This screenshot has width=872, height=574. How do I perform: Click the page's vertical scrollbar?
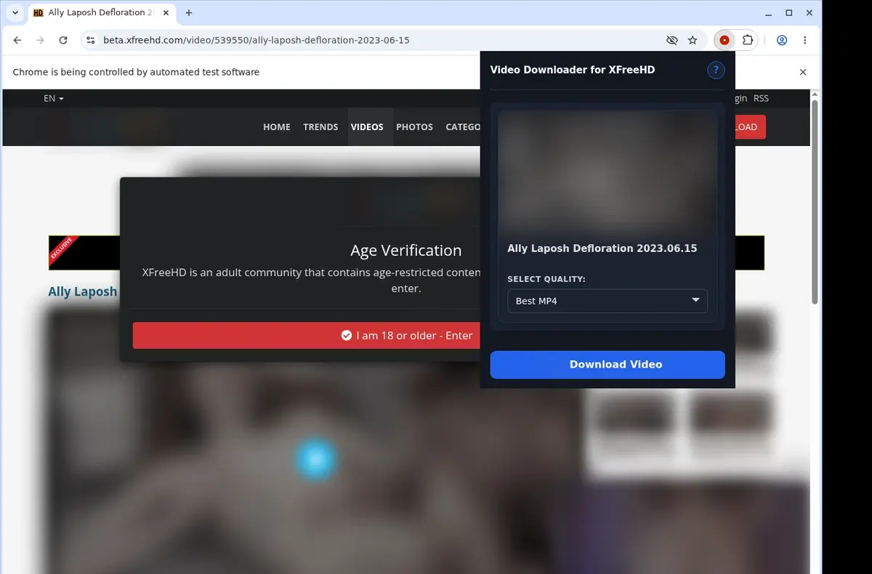[x=815, y=203]
